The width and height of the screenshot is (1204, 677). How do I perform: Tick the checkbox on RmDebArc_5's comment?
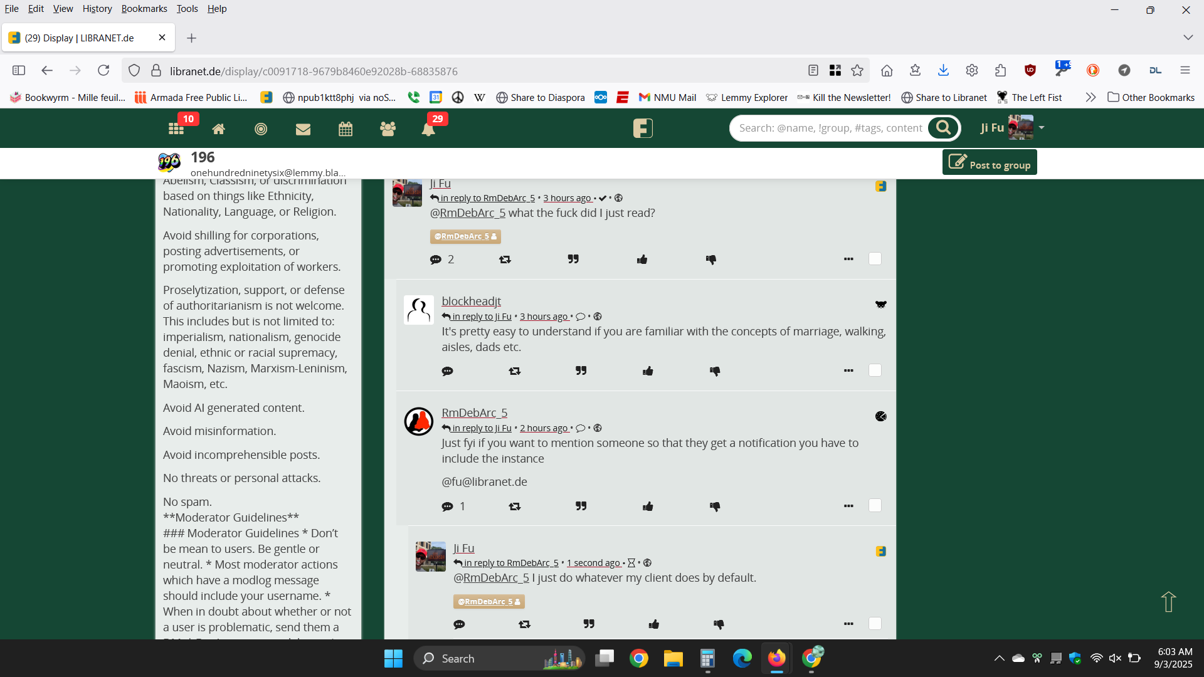(x=875, y=505)
